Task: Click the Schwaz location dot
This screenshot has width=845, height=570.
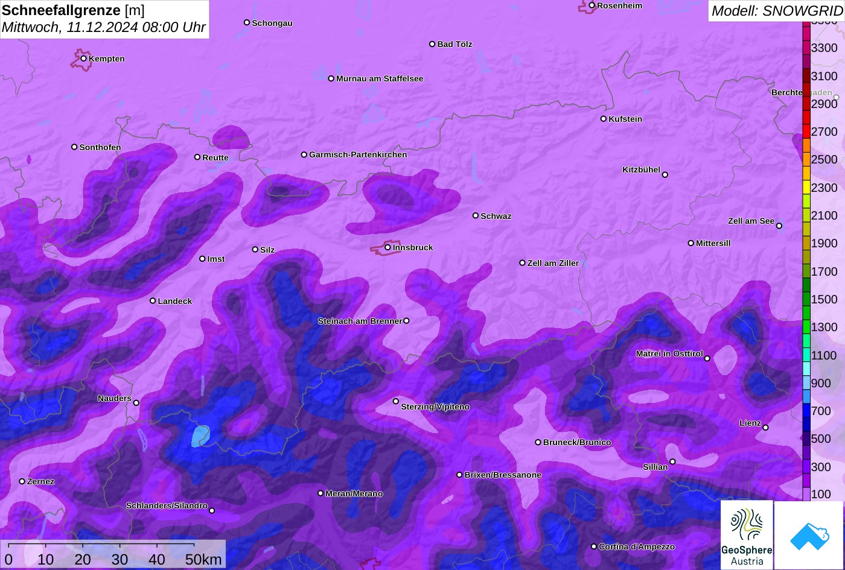Action: coord(476,215)
